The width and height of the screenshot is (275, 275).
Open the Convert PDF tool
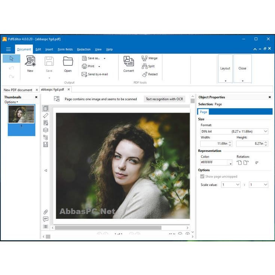tap(129, 64)
